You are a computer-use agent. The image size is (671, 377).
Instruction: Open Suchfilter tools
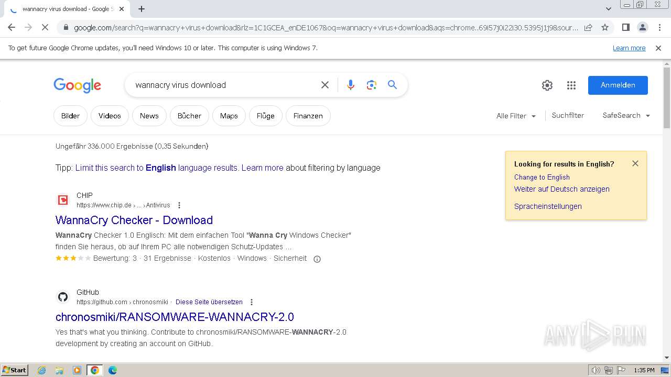568,116
